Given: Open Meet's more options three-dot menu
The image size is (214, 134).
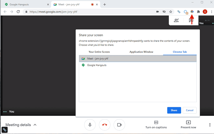Looking at the screenshot, I should (210, 125).
